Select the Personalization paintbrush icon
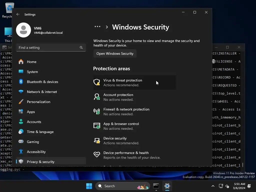Viewport: 256px width, 192px height. [x=21, y=102]
